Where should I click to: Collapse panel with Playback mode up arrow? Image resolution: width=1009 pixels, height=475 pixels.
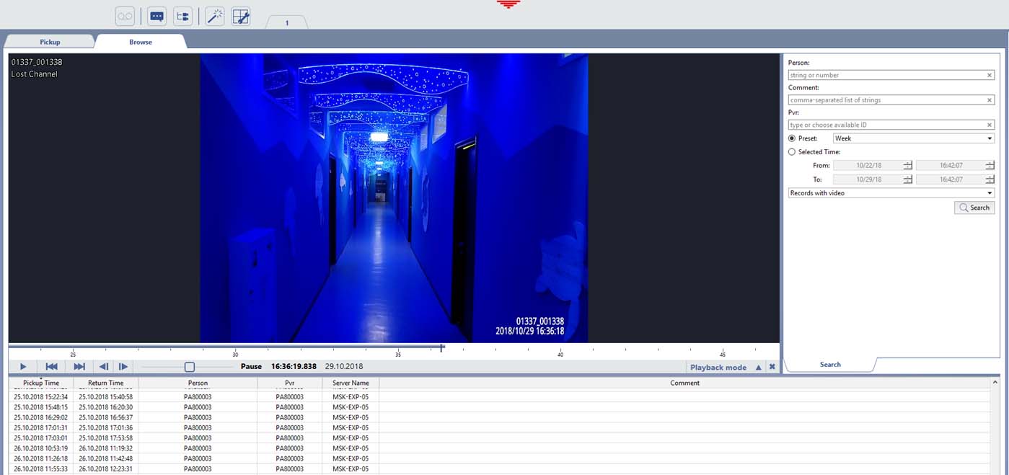tap(758, 367)
